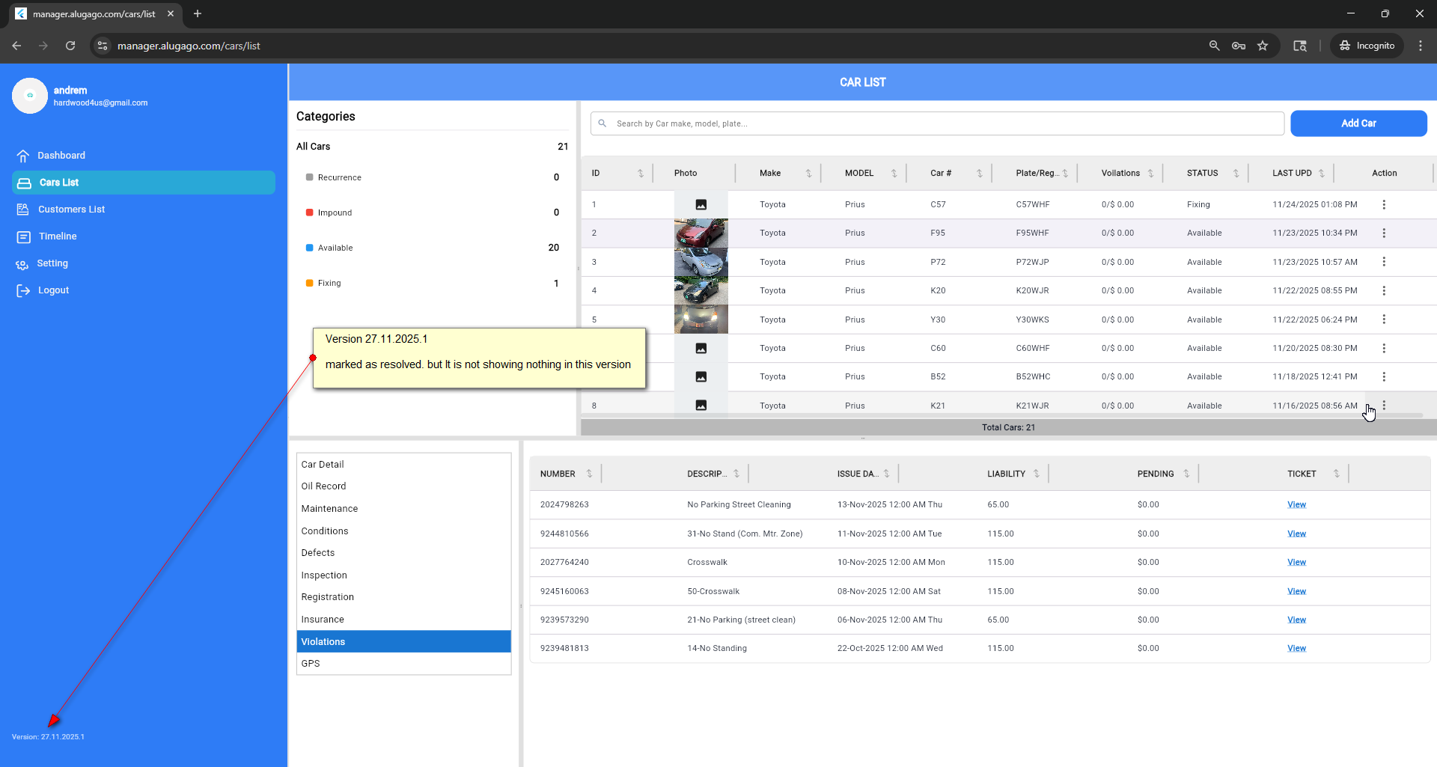Open the Dashboard home icon
This screenshot has width=1437, height=767.
point(23,156)
